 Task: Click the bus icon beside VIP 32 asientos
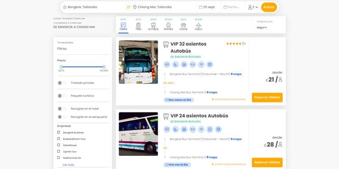pyautogui.click(x=166, y=44)
